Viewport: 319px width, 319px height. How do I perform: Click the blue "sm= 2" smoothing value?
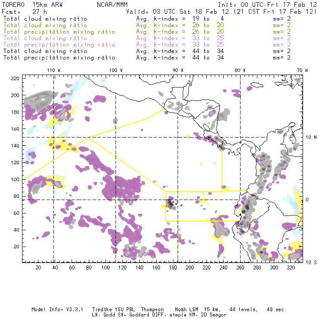pos(282,19)
